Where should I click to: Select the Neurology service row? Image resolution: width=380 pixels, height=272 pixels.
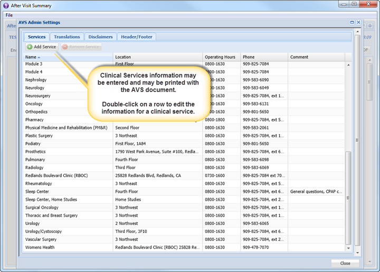tap(184, 88)
